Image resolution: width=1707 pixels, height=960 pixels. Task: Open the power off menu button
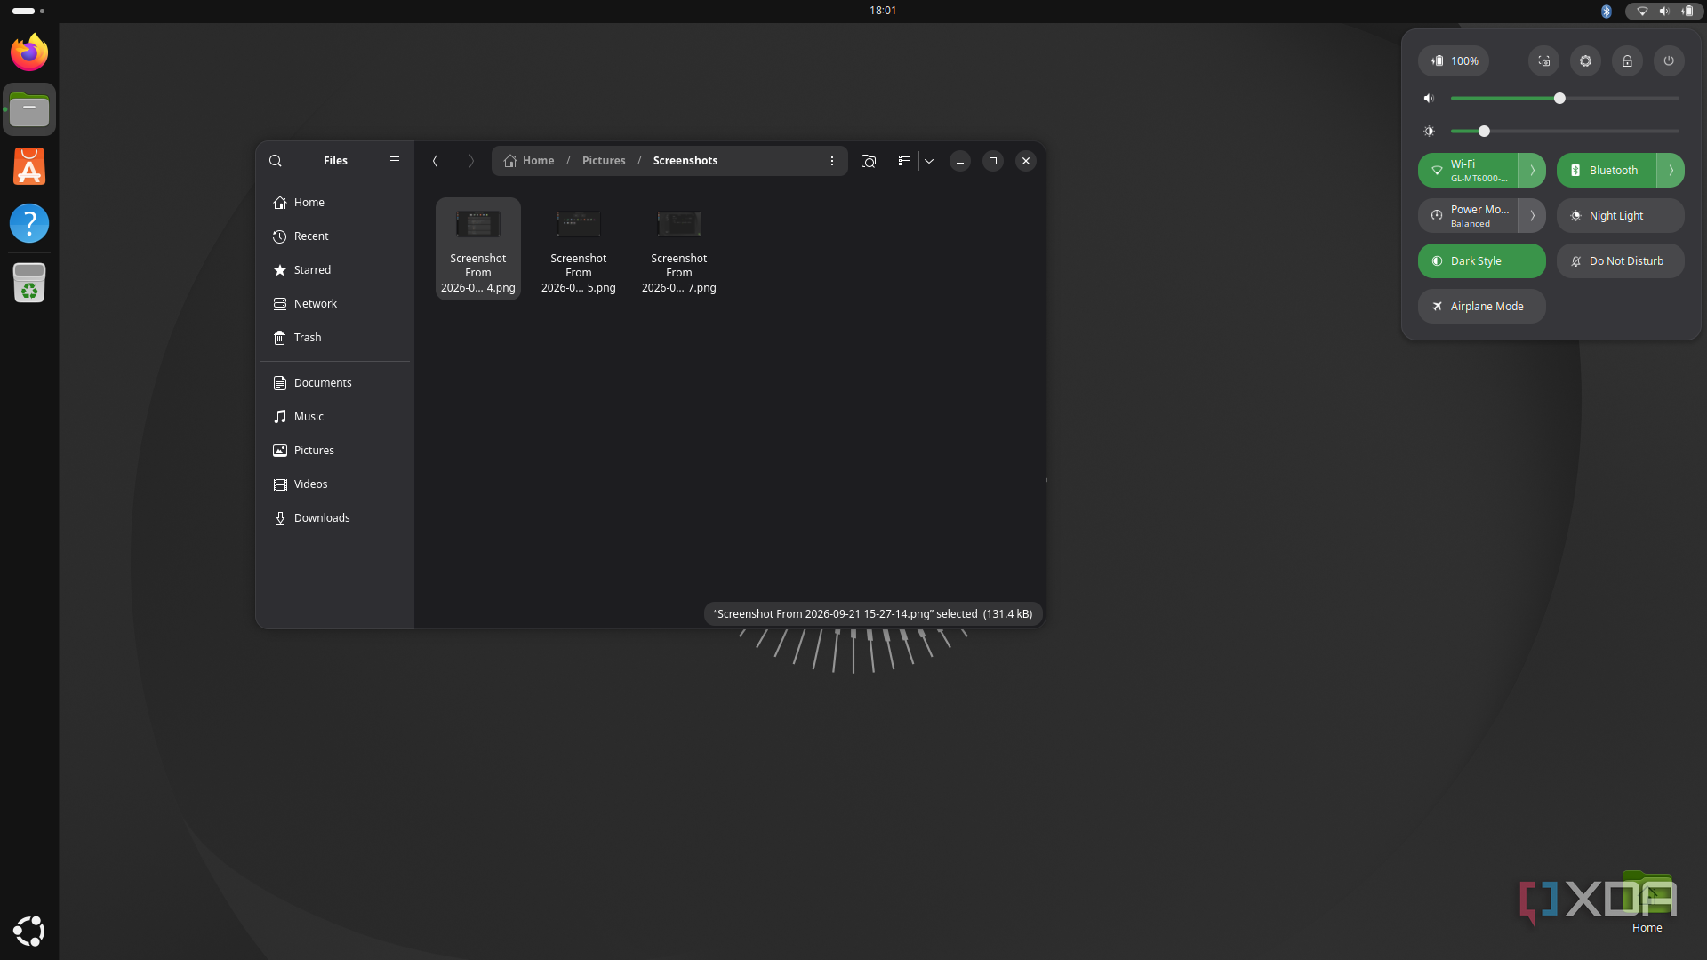coord(1669,60)
